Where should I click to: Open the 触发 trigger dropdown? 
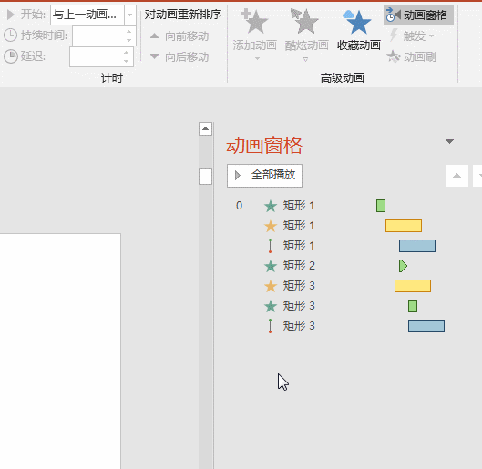pyautogui.click(x=412, y=36)
